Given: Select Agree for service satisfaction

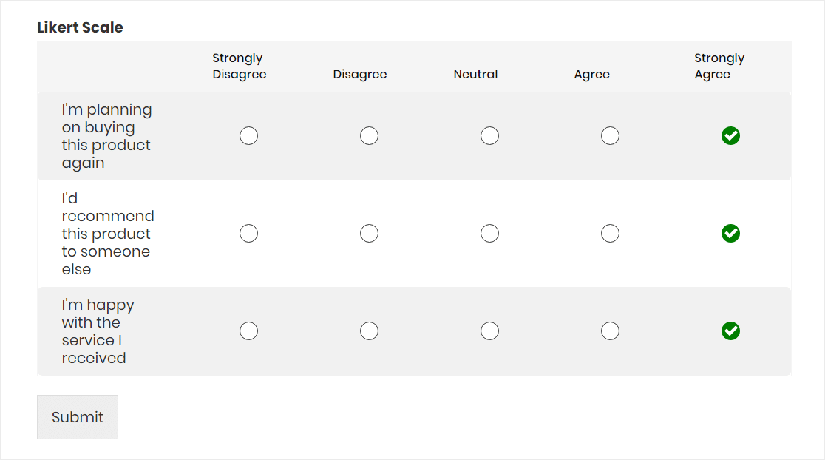Looking at the screenshot, I should (610, 331).
